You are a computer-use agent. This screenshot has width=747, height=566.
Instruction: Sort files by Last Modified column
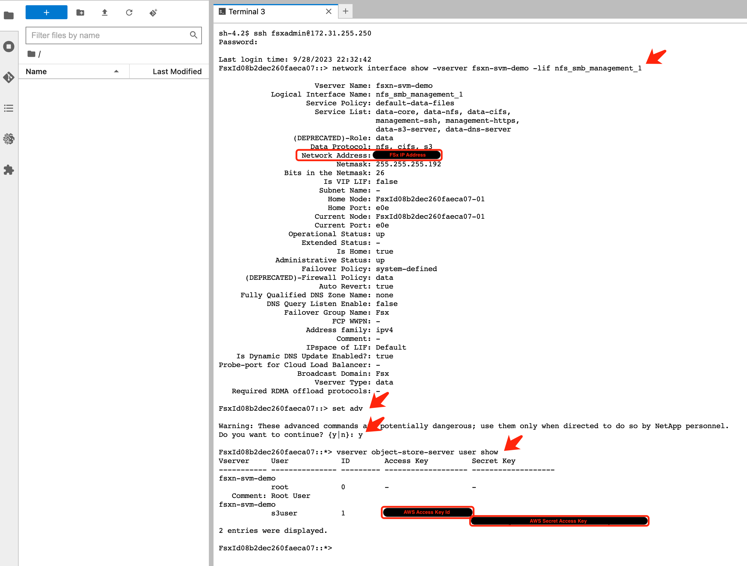pyautogui.click(x=177, y=72)
